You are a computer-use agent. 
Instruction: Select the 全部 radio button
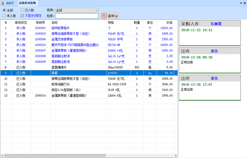pos(4,10)
